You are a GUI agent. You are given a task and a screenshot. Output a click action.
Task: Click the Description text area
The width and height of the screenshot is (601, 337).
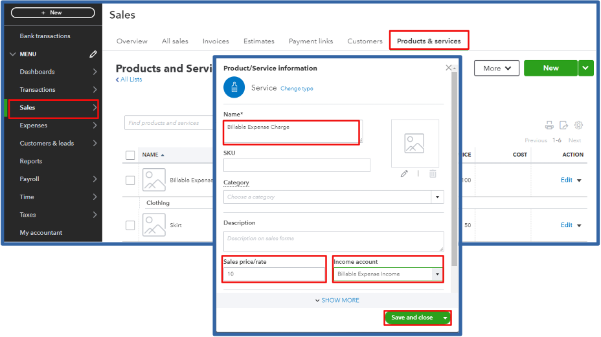coord(334,241)
